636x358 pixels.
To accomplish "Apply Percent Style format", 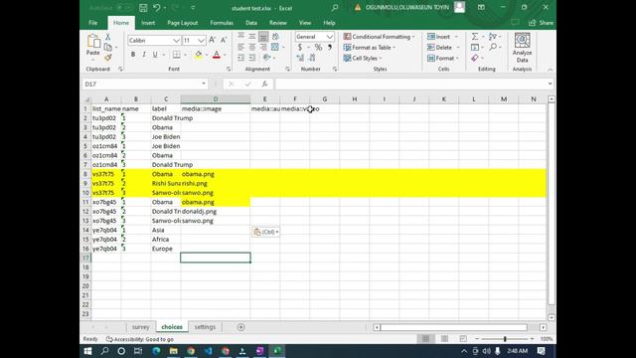I will (318, 47).
